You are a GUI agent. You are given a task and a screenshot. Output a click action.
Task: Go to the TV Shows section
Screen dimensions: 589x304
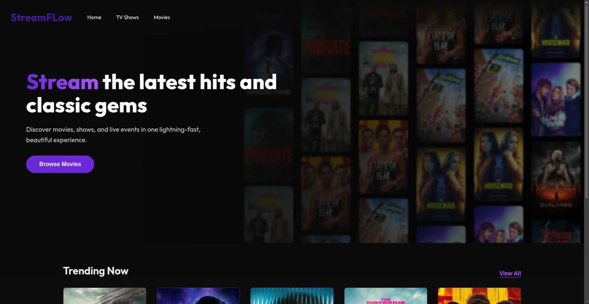(127, 17)
